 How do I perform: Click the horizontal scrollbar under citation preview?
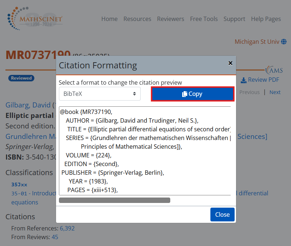115,200
